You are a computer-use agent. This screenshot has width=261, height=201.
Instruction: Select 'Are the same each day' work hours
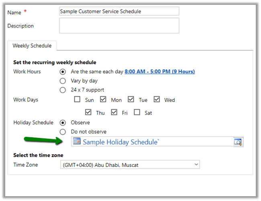coord(63,72)
